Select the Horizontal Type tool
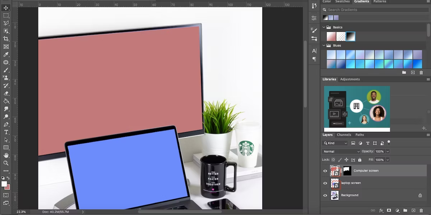The image size is (431, 215). coord(6,132)
